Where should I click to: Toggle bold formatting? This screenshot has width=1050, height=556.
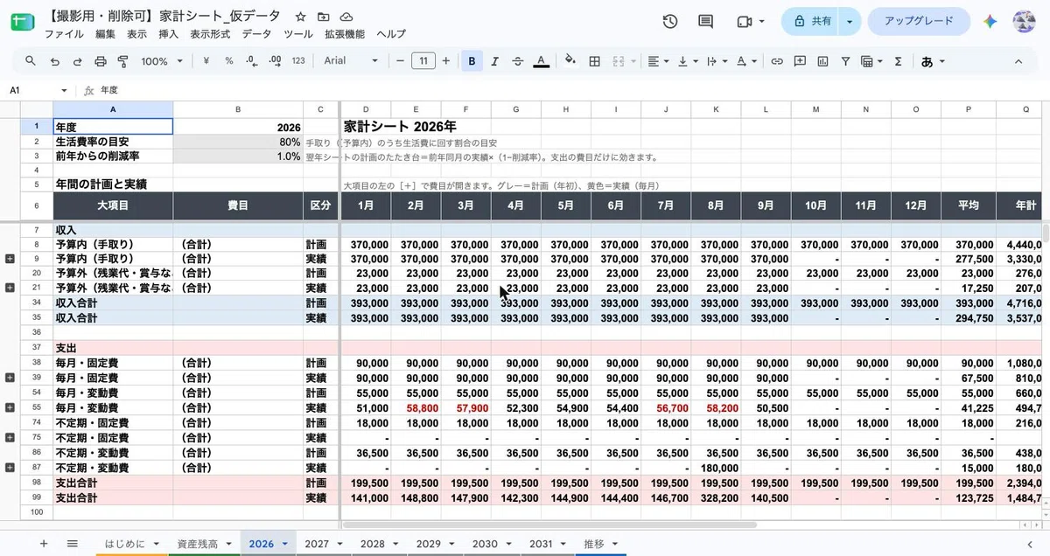[x=472, y=61]
